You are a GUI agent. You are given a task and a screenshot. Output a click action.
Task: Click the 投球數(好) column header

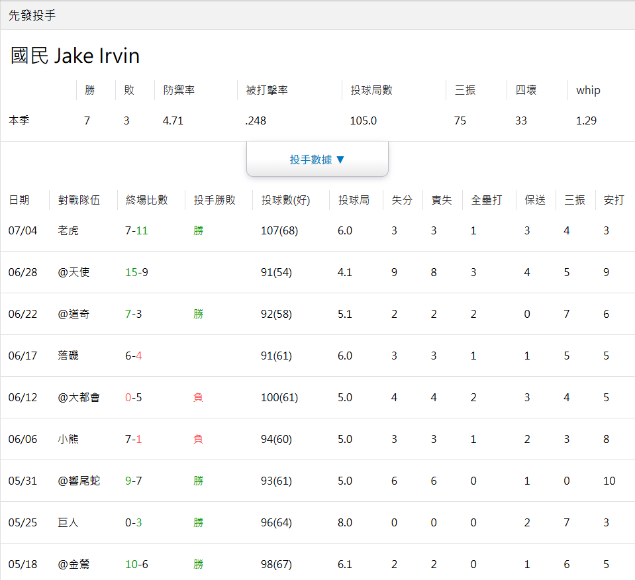[x=286, y=200]
